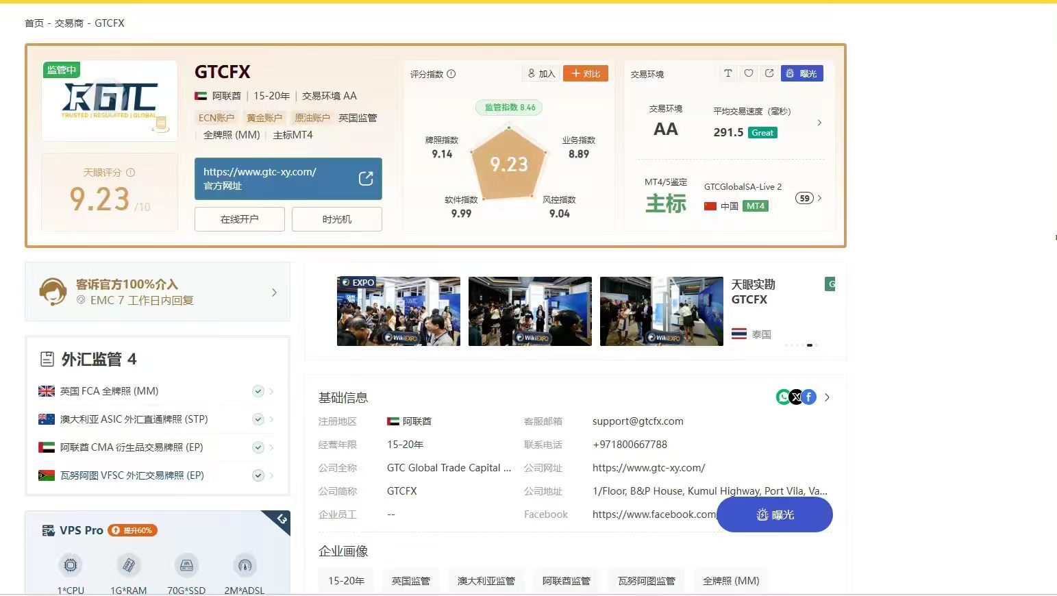
Task: Click the heart favorite icon
Action: pos(749,73)
